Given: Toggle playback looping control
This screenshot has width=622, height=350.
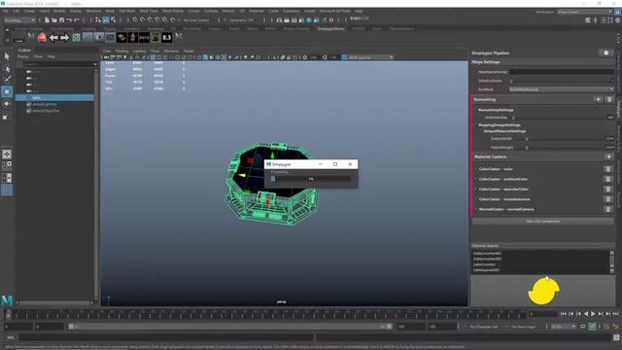Looking at the screenshot, I should [x=583, y=327].
